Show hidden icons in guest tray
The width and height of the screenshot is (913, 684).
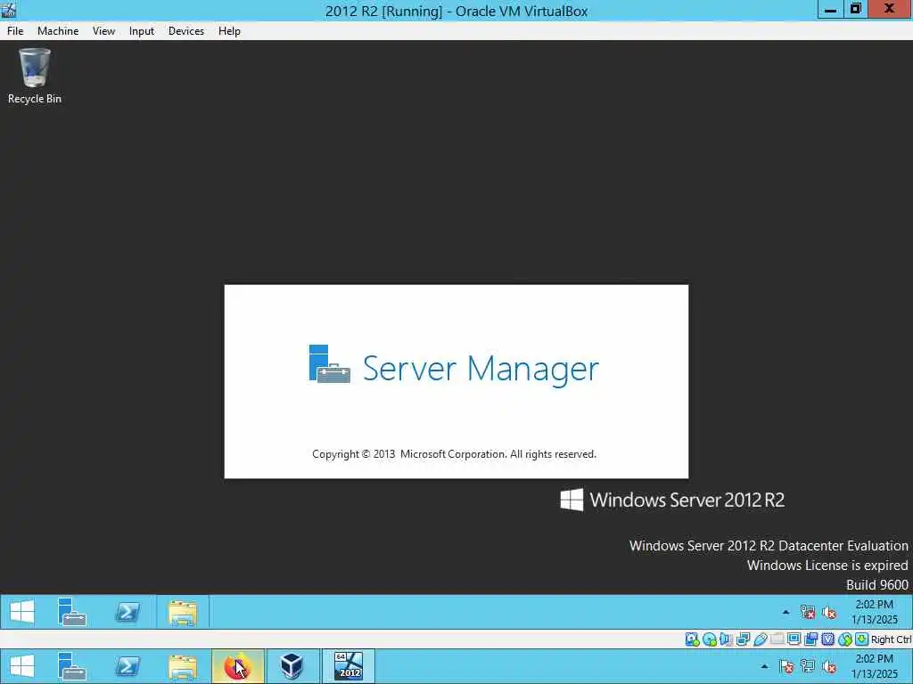tap(786, 612)
